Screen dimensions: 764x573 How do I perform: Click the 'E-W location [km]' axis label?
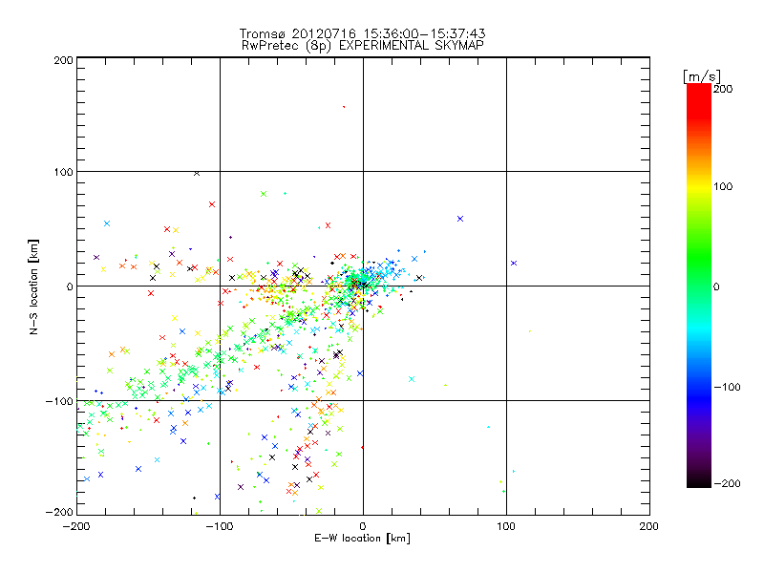click(363, 538)
